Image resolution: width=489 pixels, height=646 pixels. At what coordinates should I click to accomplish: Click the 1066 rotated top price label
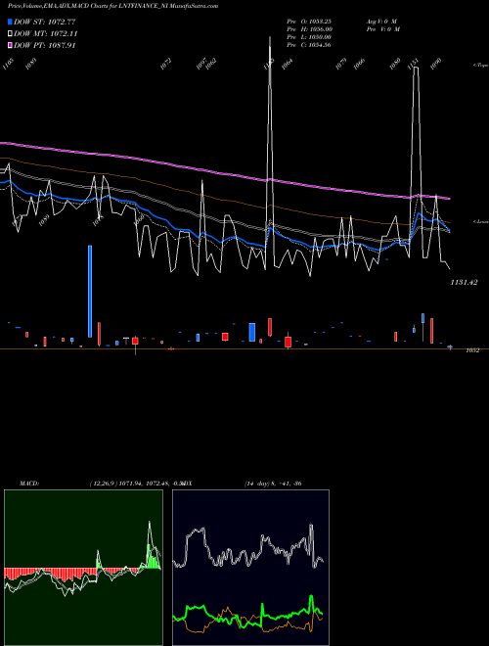click(359, 64)
